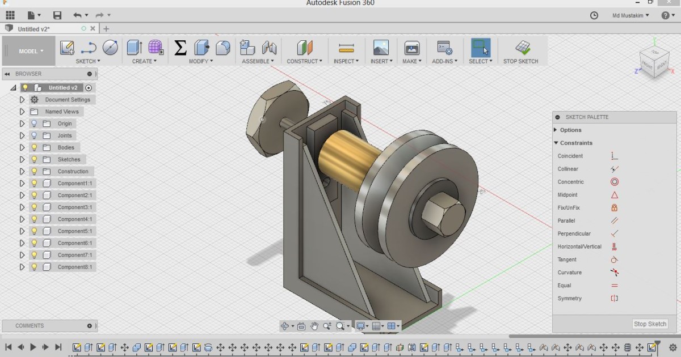Viewport: 681px width, 357px height.
Task: Click the Concentric constraint icon
Action: pos(614,182)
